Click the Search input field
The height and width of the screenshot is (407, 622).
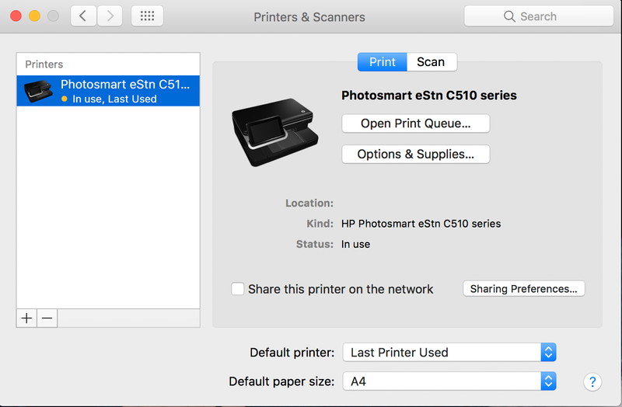(x=539, y=16)
